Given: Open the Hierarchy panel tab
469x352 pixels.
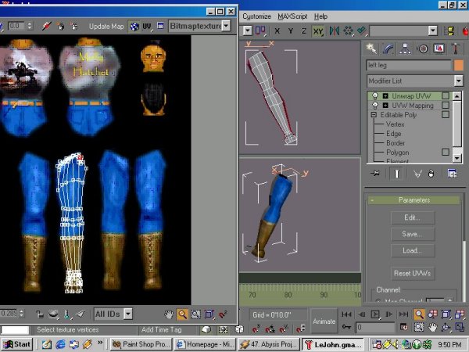Looking at the screenshot, I should point(405,48).
